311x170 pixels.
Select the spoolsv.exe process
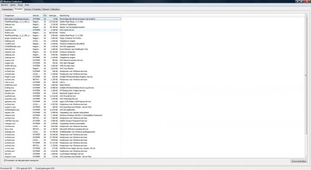point(63,113)
